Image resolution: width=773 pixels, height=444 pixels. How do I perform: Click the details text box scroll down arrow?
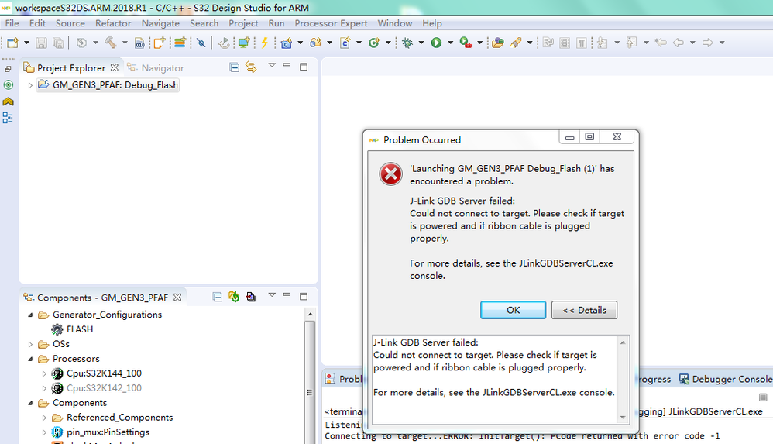click(623, 418)
